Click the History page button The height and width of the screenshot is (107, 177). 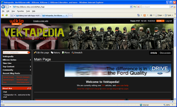coord(55,53)
